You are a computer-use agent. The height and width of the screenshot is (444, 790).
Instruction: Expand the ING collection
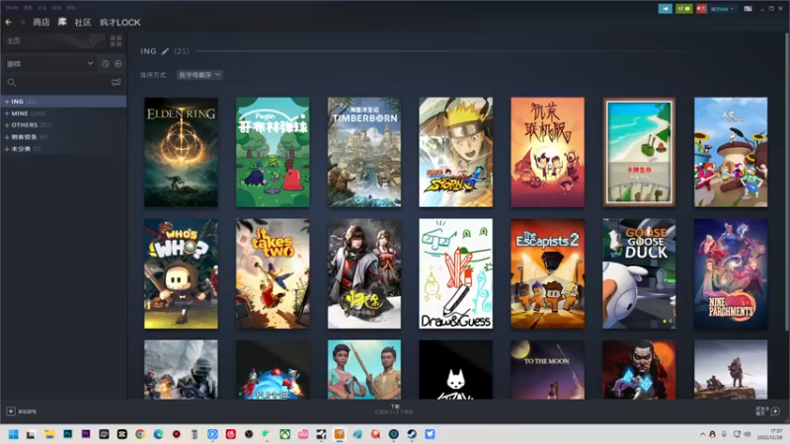click(x=7, y=102)
